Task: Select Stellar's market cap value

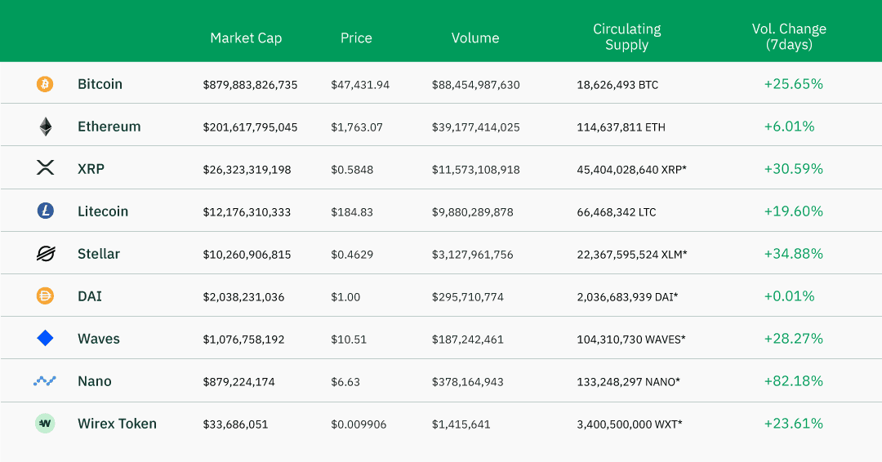Action: coord(247,255)
